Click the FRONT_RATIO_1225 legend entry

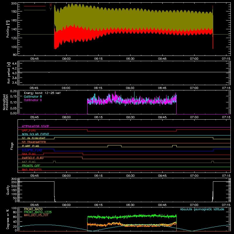[38, 212]
